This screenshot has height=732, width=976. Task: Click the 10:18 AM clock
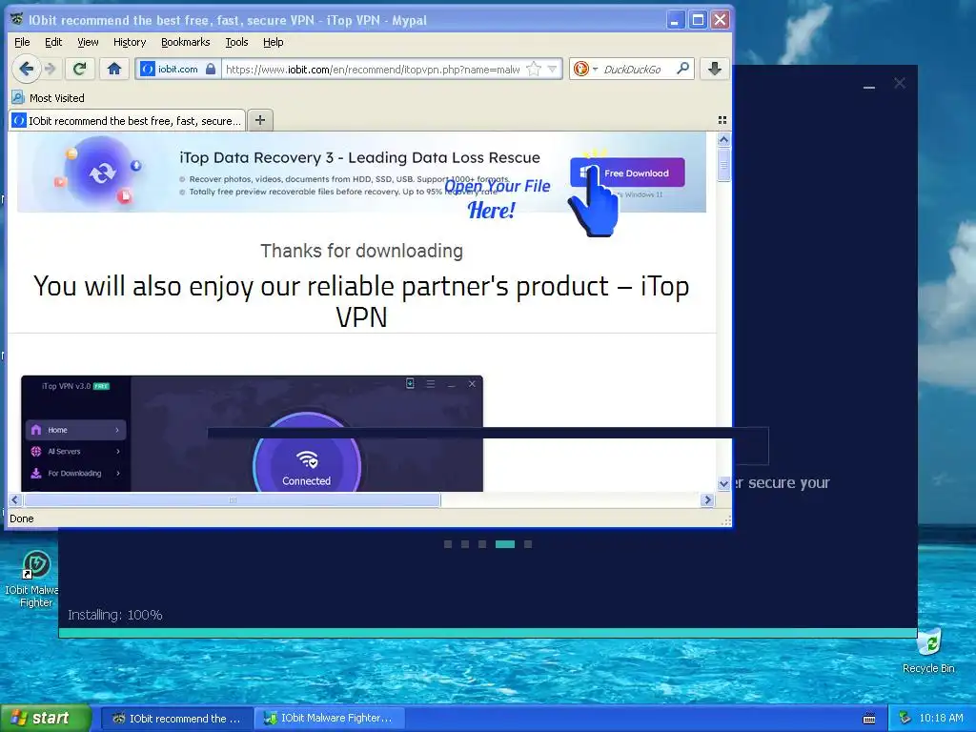point(941,719)
